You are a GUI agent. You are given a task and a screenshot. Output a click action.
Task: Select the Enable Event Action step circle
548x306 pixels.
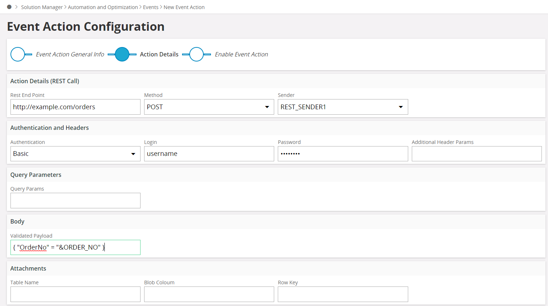pos(197,54)
